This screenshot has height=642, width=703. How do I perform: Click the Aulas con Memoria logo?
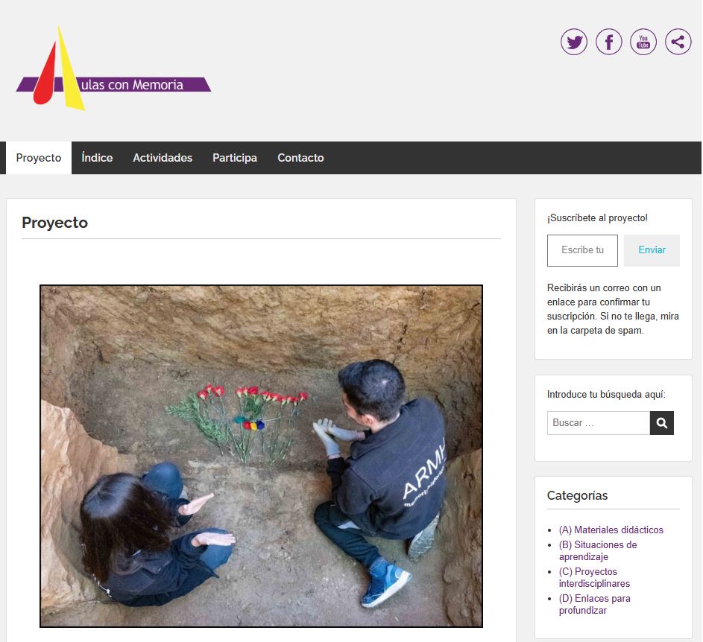point(113,69)
